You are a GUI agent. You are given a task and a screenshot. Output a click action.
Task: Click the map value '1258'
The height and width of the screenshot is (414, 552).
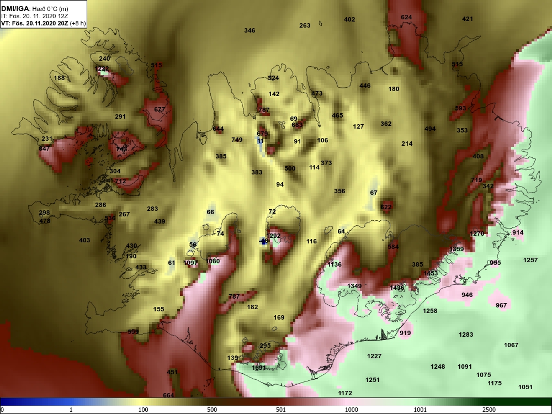coord(430,311)
